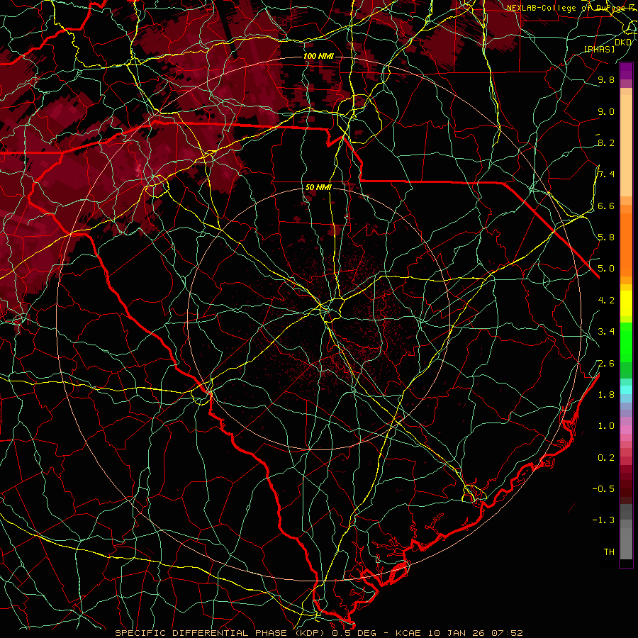This screenshot has height=638, width=638.
Task: Click the [PHAS] units label
Action: (x=599, y=49)
